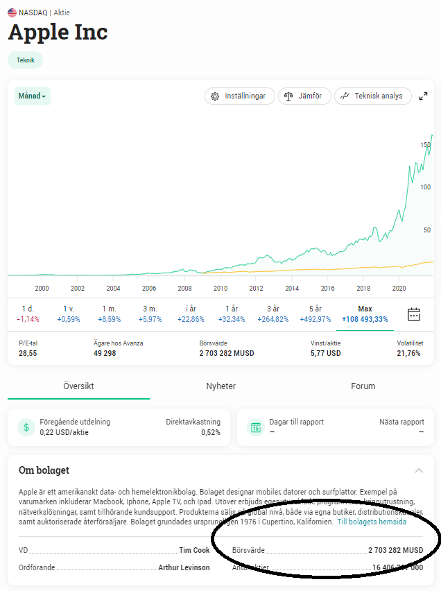Switch to the Forum tab
The width and height of the screenshot is (441, 591).
click(363, 386)
